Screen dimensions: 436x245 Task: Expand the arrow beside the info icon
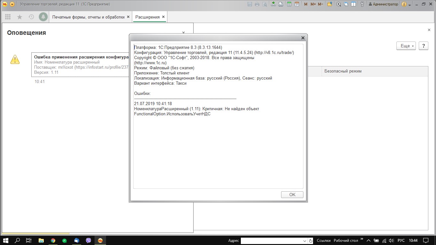tap(410, 5)
